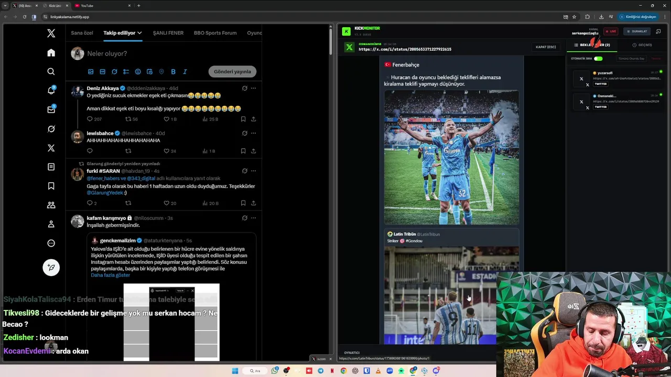This screenshot has height=377, width=671.
Task: Switch to Sana özel tab
Action: click(x=82, y=33)
